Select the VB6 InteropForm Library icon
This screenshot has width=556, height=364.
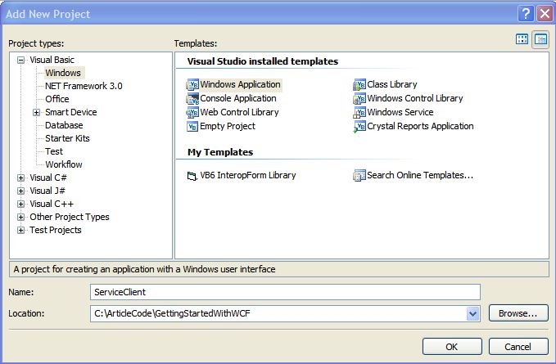coord(192,176)
